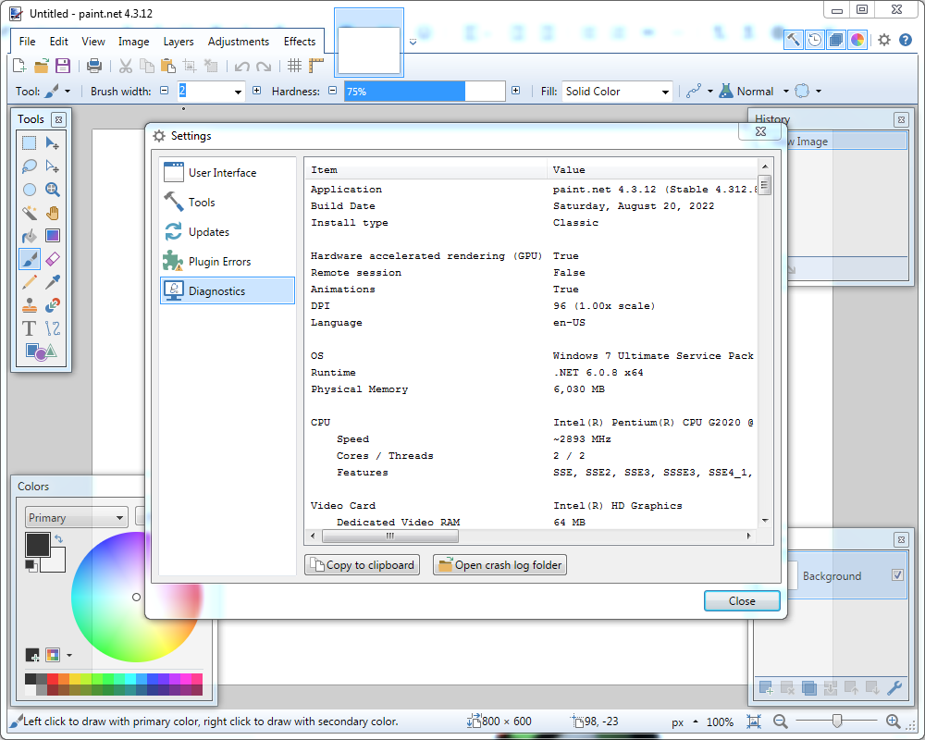Reset colors to black and white
Viewport: 925px width, 740px height.
pyautogui.click(x=31, y=565)
